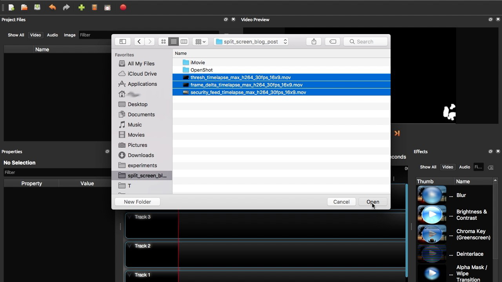Image resolution: width=502 pixels, height=282 pixels.
Task: Click the Save Project toolbar icon
Action: 37,7
